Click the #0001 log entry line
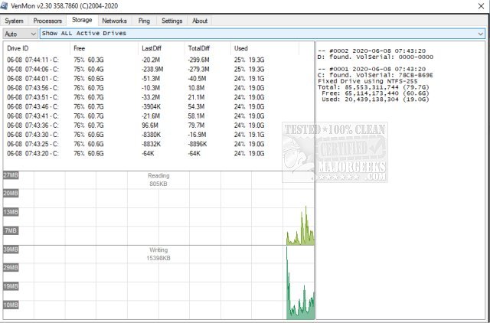This screenshot has width=490, height=323. click(x=371, y=69)
